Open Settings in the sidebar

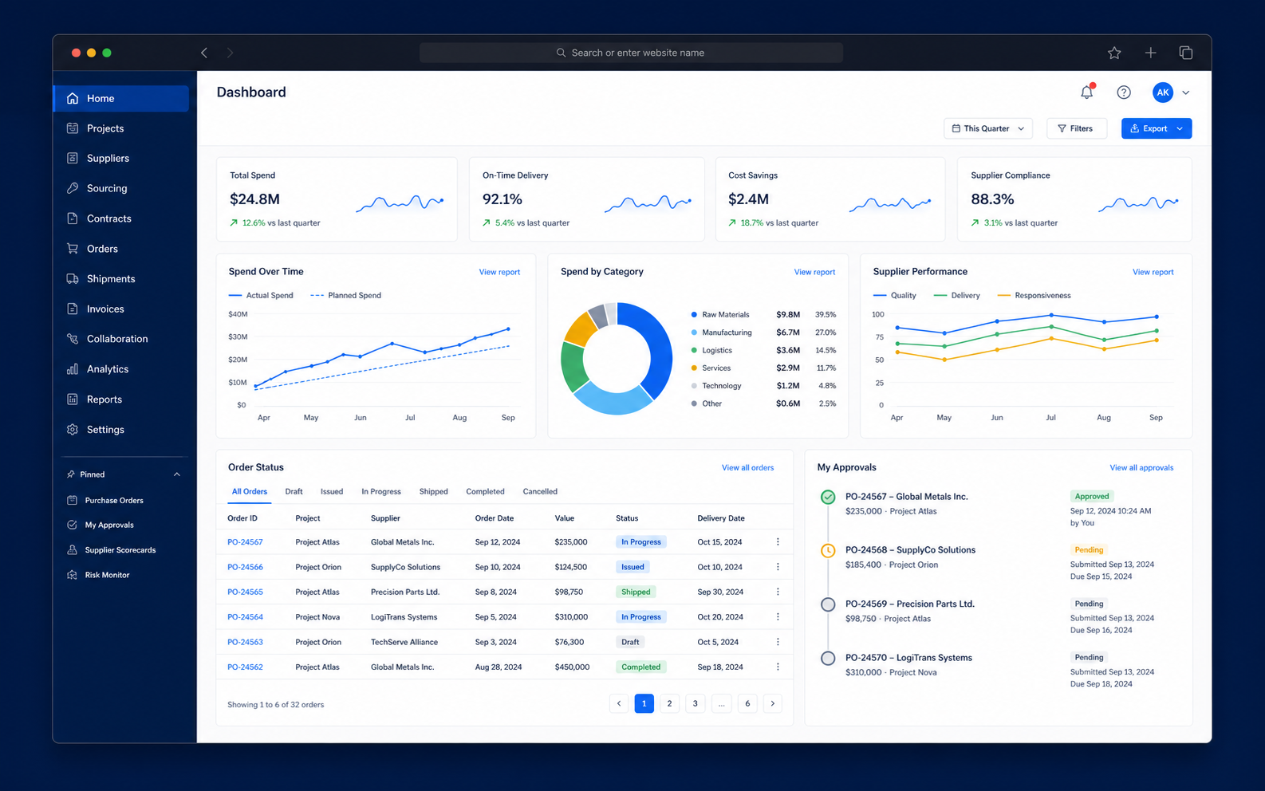coord(121,429)
